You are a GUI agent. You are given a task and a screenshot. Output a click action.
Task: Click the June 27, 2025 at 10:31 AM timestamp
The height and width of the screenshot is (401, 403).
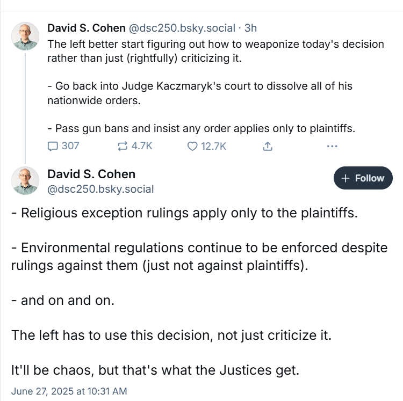[x=69, y=391]
